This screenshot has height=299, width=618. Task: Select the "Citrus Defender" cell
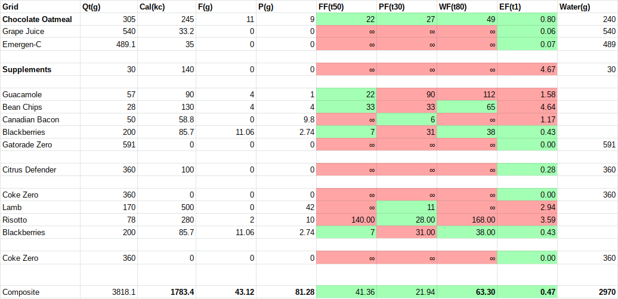[29, 169]
